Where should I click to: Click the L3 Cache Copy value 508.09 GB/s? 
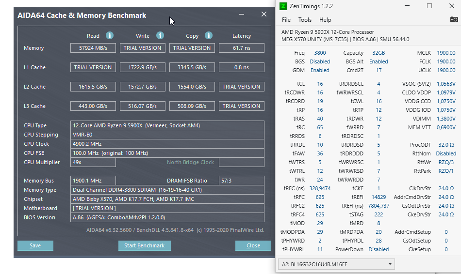point(192,106)
